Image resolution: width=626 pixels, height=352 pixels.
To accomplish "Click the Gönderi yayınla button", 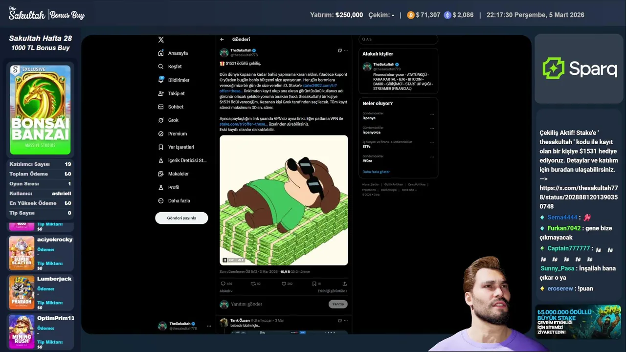I will click(x=181, y=218).
